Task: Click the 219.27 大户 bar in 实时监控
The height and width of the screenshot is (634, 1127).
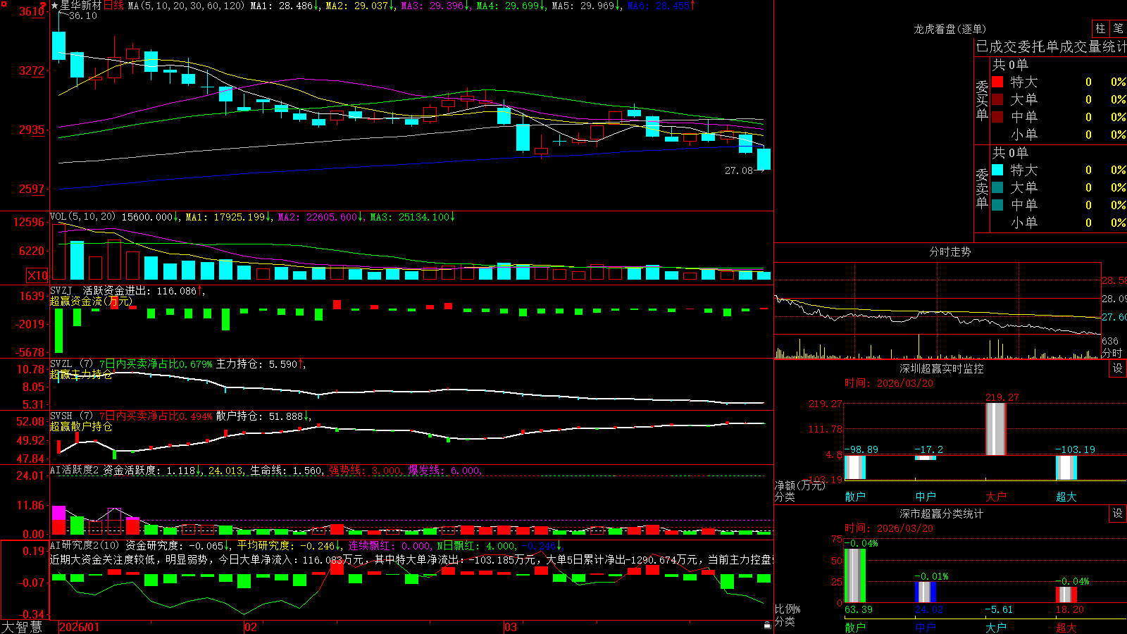Action: 995,429
